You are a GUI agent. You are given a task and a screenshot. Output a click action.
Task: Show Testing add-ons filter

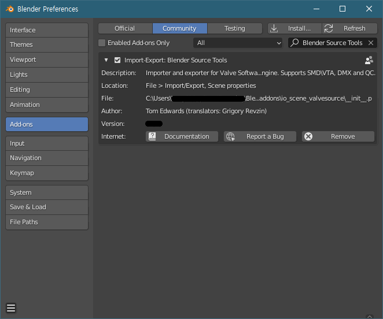click(235, 28)
